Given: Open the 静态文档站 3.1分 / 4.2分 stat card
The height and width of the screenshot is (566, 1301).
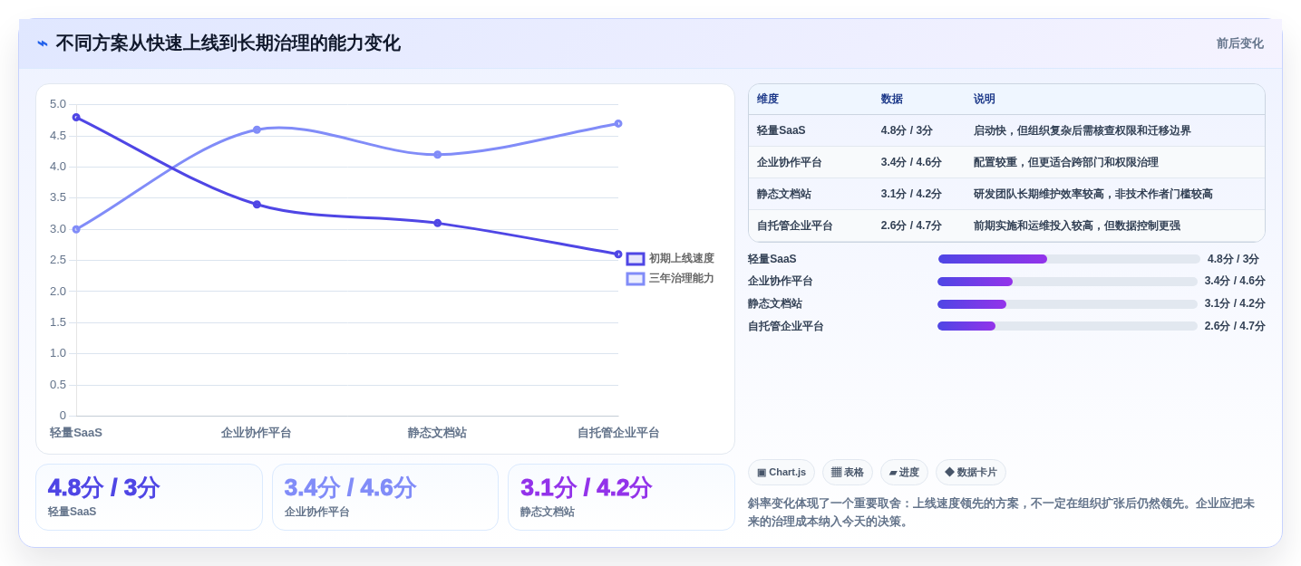Looking at the screenshot, I should coord(621,497).
